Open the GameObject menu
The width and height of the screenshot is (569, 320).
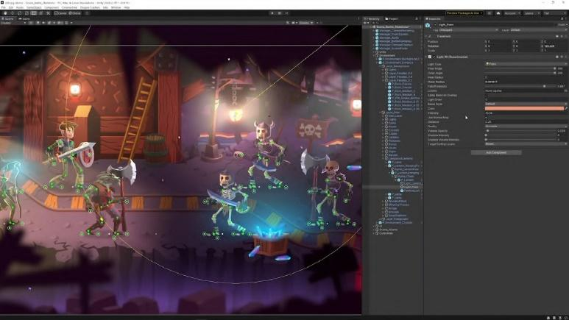[x=34, y=7]
